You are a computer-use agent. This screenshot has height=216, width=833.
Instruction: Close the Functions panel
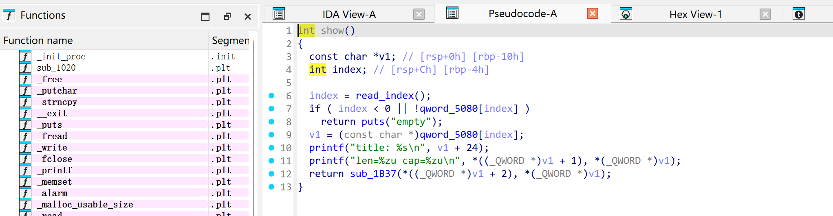tap(248, 17)
